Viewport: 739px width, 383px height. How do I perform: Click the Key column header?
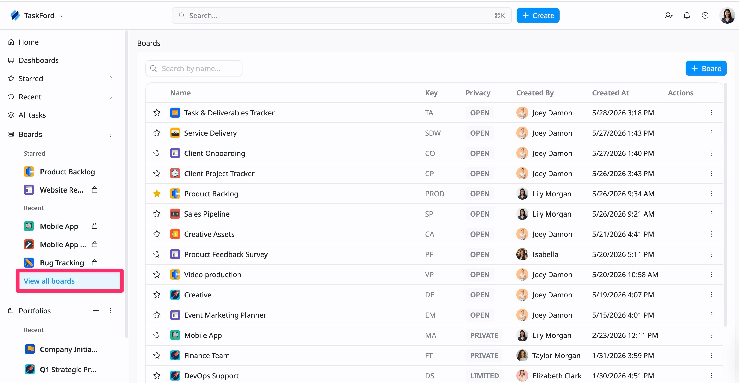click(x=431, y=93)
